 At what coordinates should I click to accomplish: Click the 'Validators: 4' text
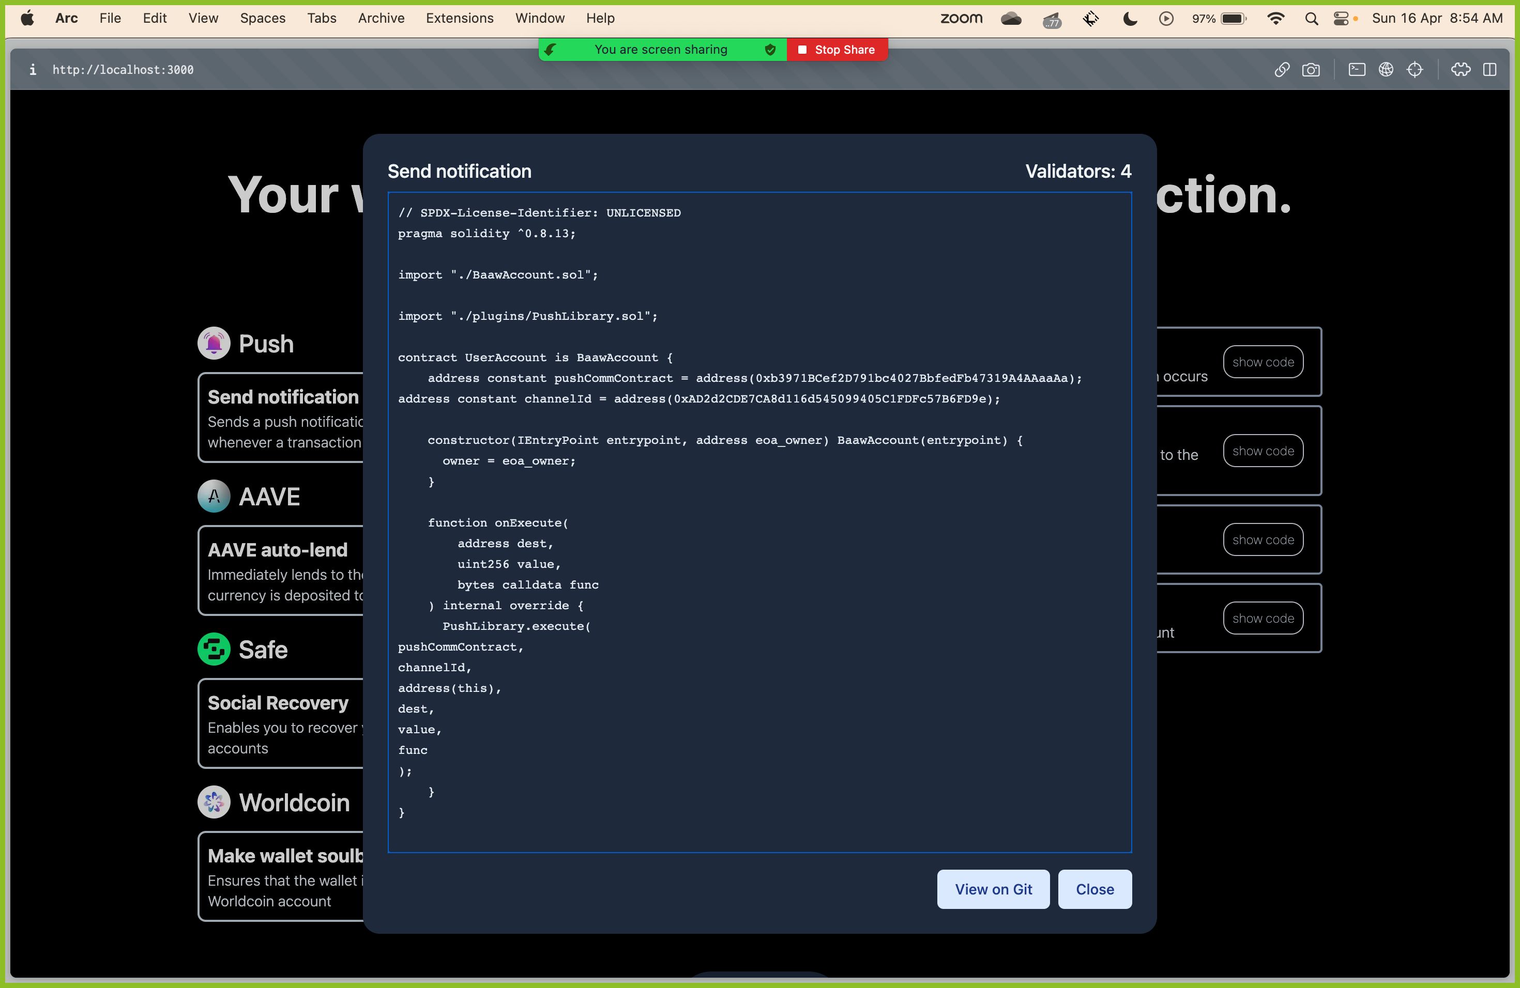point(1078,171)
